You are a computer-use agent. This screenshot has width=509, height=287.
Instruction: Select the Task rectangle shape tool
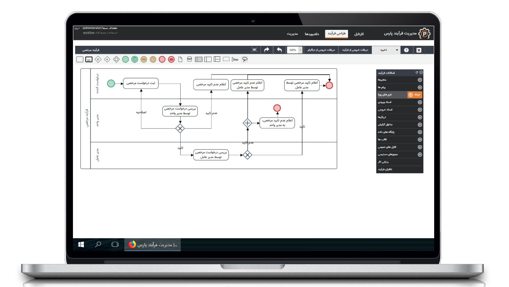tap(80, 59)
